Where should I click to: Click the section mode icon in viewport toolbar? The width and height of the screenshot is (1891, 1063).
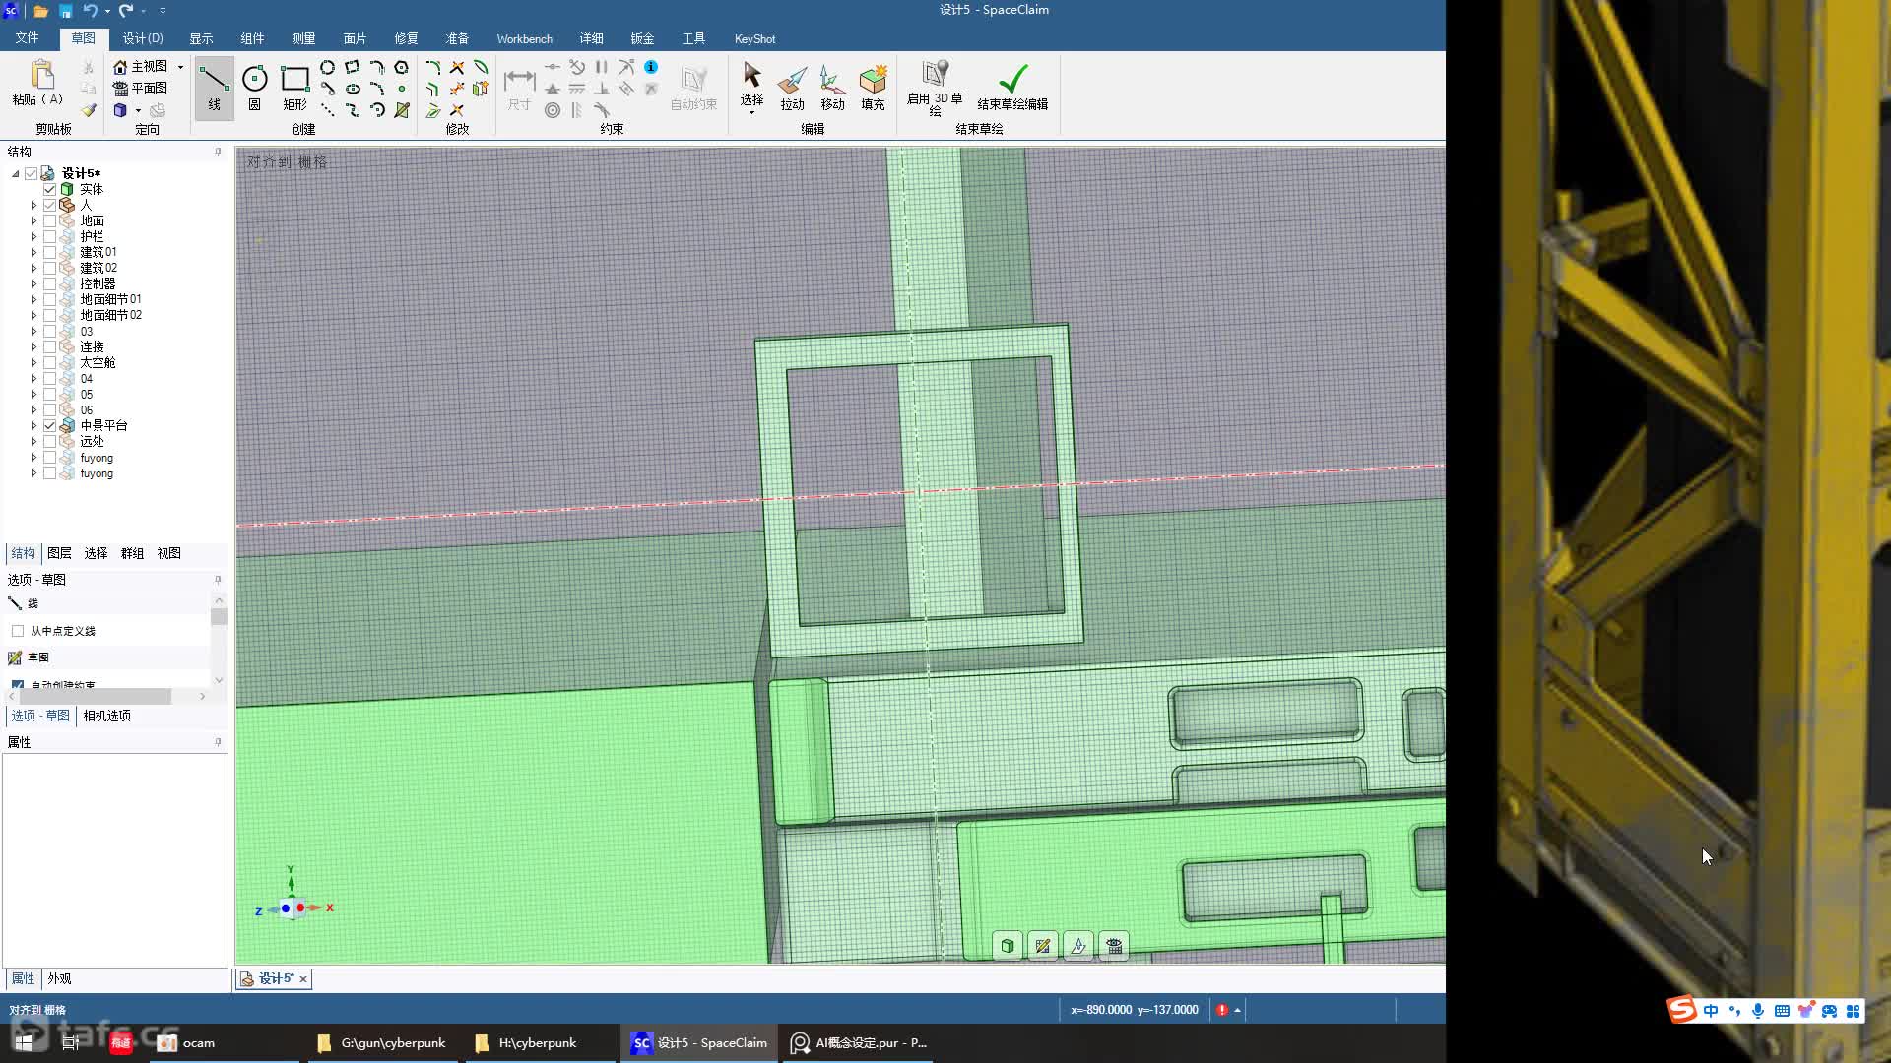click(x=1078, y=946)
